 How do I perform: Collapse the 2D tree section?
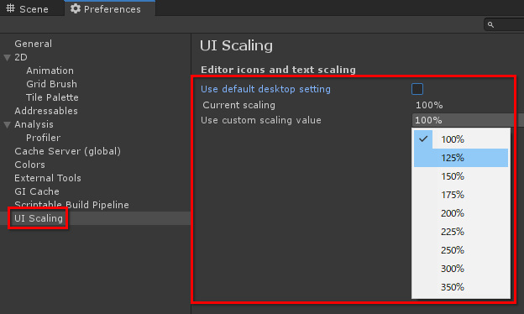click(x=7, y=57)
